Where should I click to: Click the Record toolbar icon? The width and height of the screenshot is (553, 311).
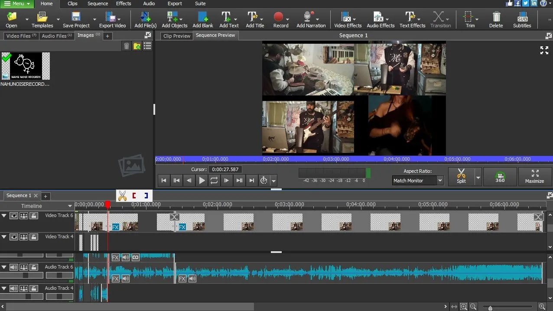click(x=278, y=19)
